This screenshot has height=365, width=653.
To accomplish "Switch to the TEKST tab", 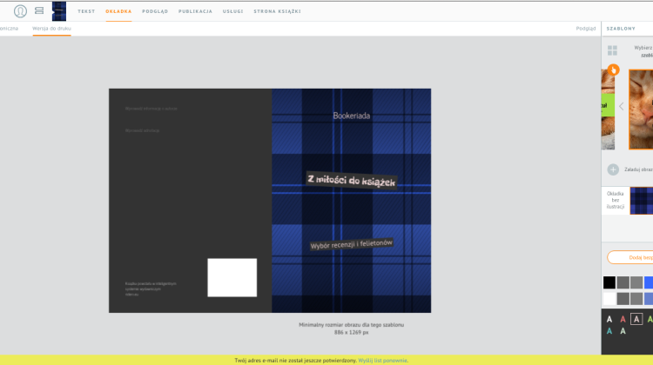I will pyautogui.click(x=86, y=11).
